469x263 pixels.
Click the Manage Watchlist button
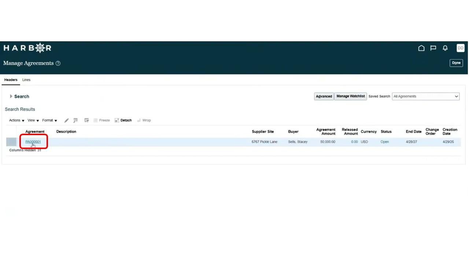(351, 96)
